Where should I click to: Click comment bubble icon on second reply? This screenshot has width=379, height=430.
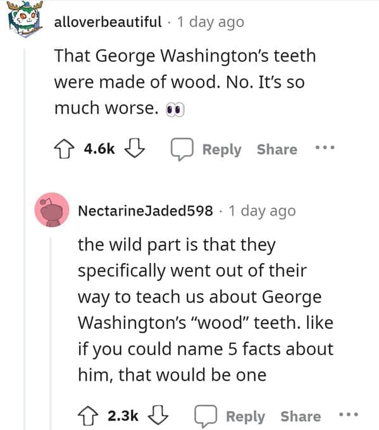coord(206,416)
